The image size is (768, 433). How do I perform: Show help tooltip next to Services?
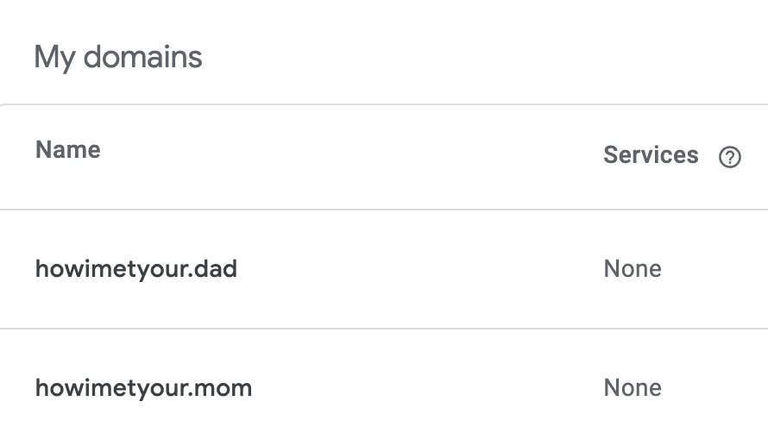pos(730,157)
